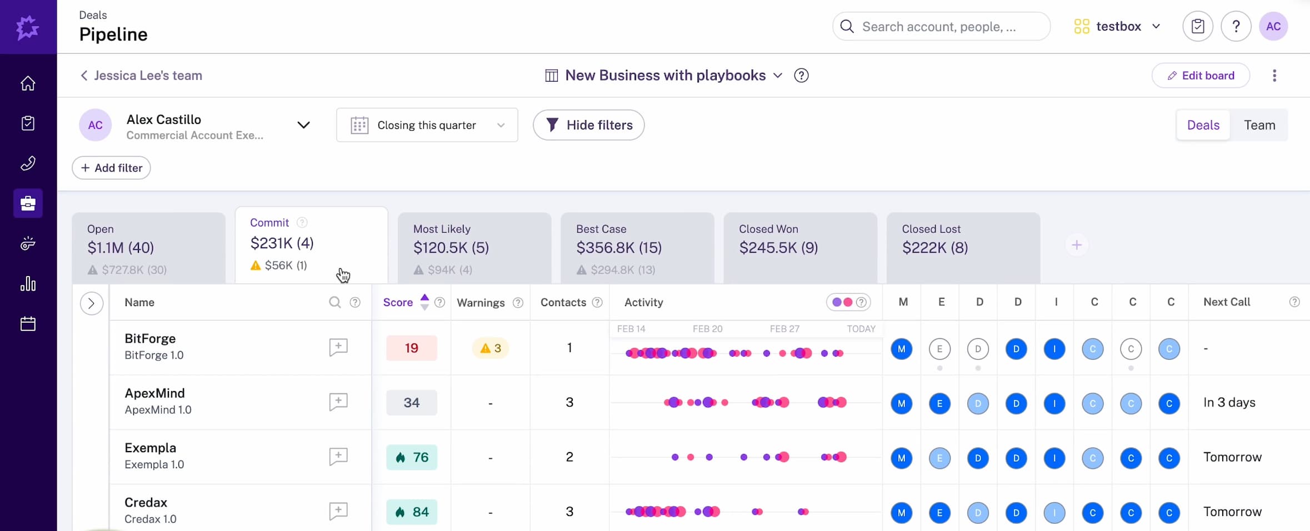Click BitForge warnings badge showing 3
The width and height of the screenshot is (1310, 531).
[491, 348]
